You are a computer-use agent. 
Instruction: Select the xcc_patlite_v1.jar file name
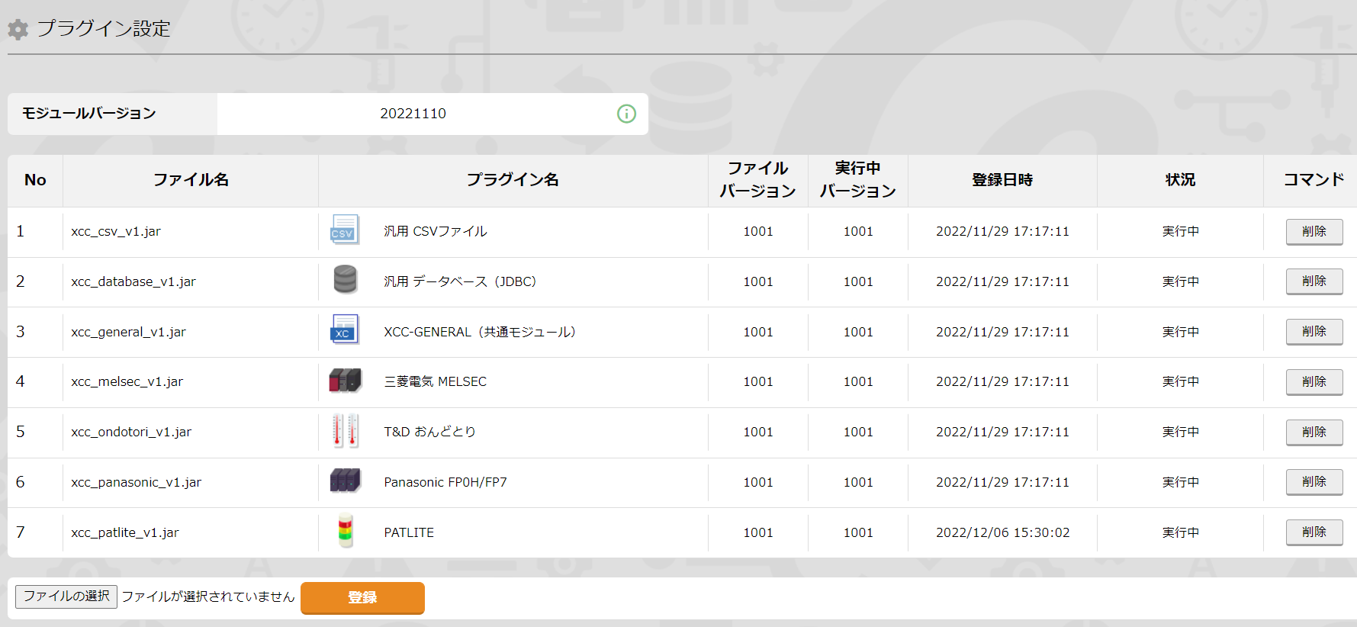(x=125, y=532)
